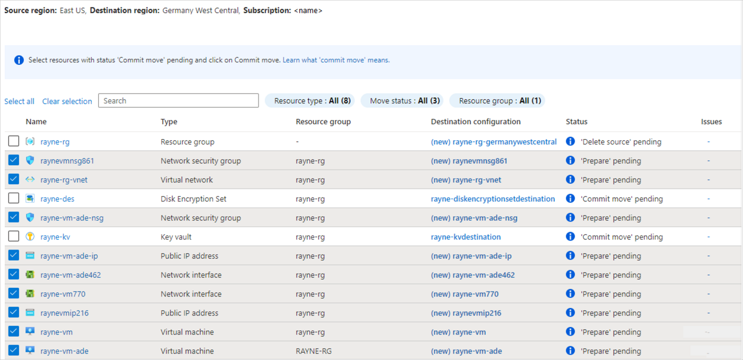Click the Status column header
743x360 pixels.
point(576,122)
